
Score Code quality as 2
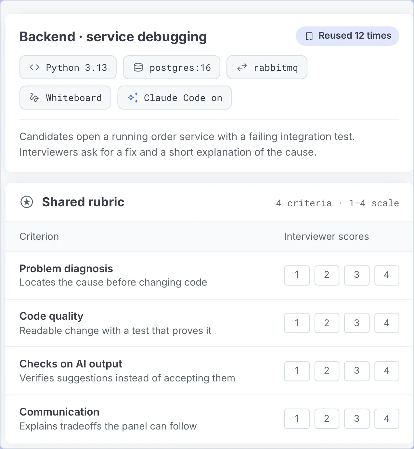click(x=327, y=323)
